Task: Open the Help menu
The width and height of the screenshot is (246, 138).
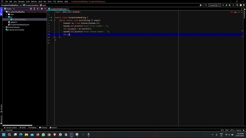Action: (66, 2)
